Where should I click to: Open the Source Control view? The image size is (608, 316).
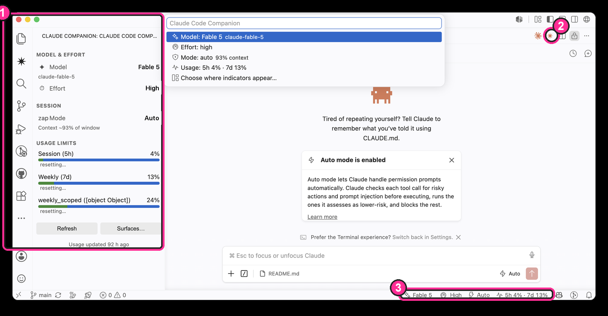(x=21, y=106)
